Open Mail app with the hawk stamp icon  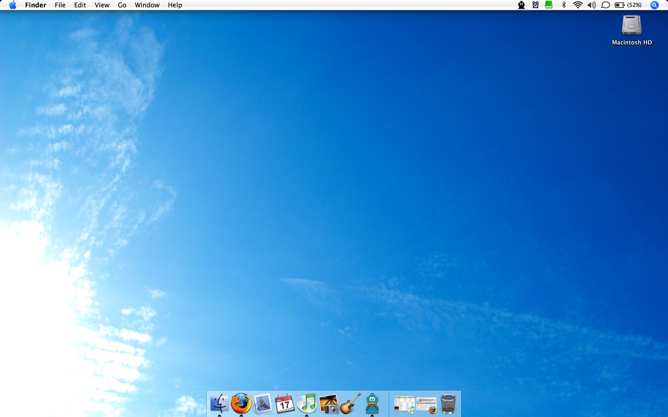[x=263, y=404]
